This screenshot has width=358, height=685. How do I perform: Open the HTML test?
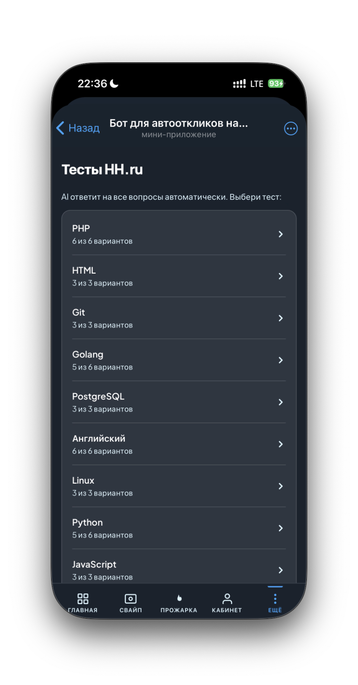click(179, 276)
